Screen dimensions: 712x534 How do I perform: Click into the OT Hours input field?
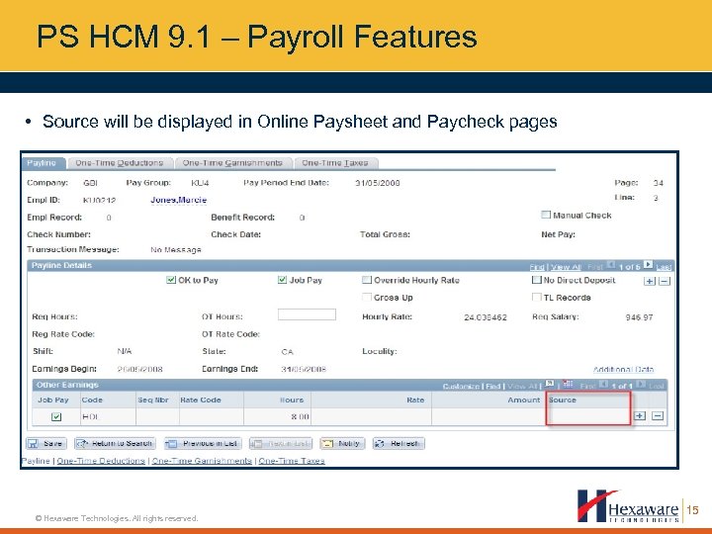307,314
